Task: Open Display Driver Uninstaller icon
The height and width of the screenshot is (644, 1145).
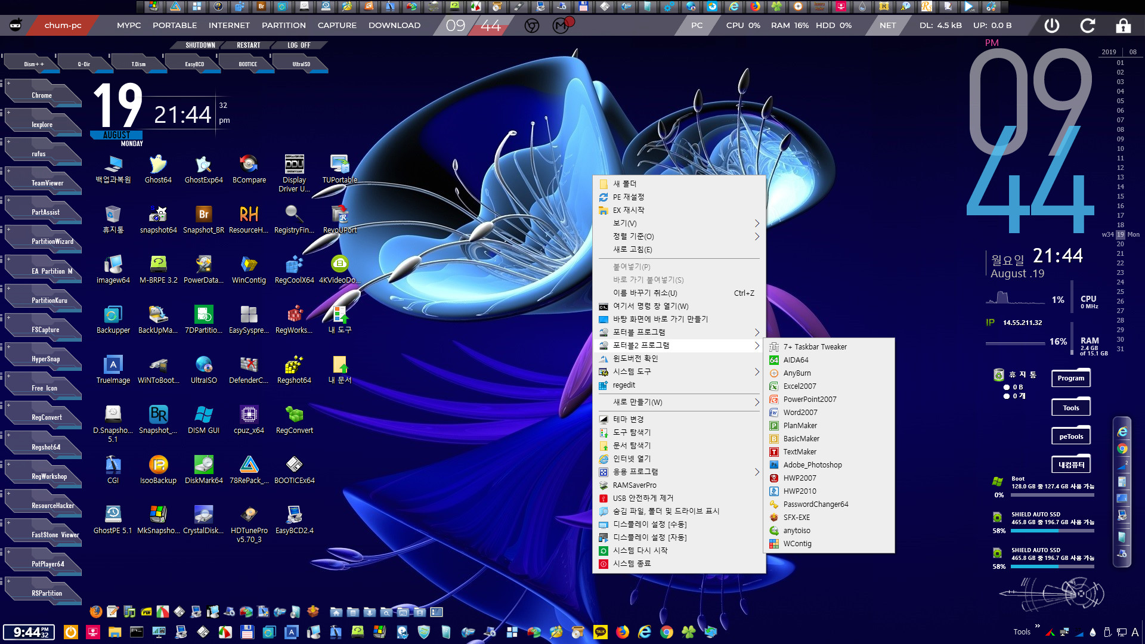Action: [x=294, y=173]
